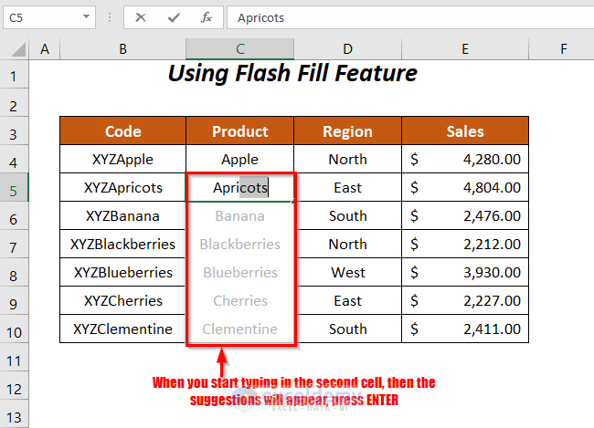Select Sales cell 2,212.00
The width and height of the screenshot is (594, 428).
pyautogui.click(x=465, y=244)
